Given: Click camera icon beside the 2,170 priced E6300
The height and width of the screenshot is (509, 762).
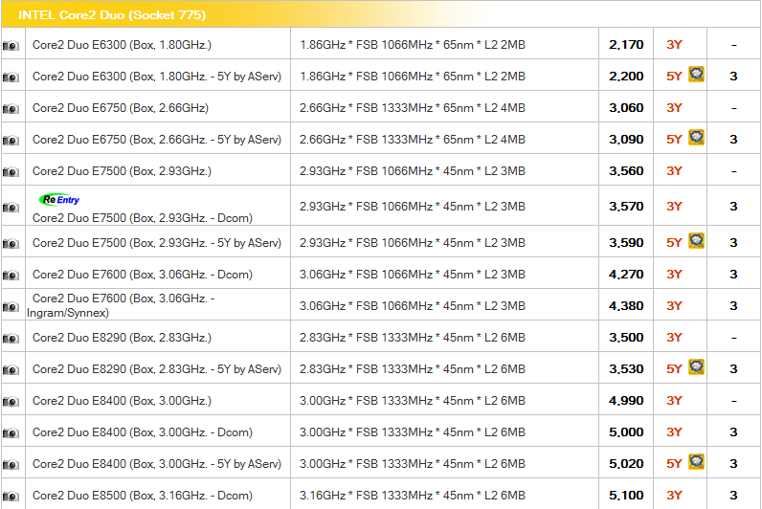Looking at the screenshot, I should (x=11, y=46).
